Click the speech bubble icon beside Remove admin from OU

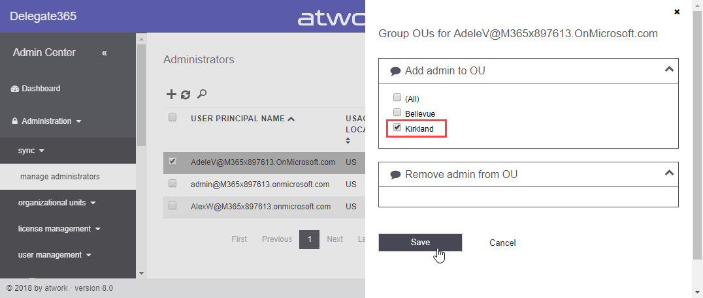pyautogui.click(x=395, y=175)
